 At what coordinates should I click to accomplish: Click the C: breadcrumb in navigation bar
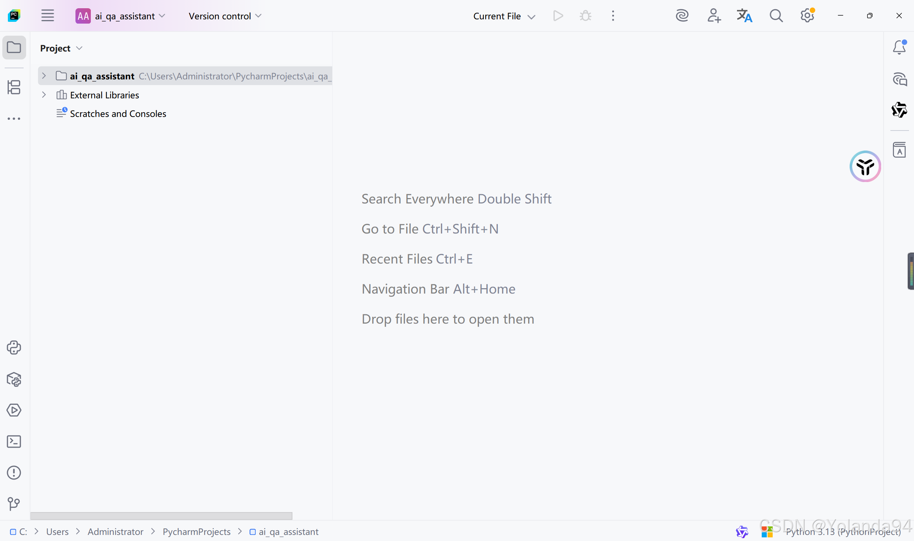pyautogui.click(x=19, y=531)
